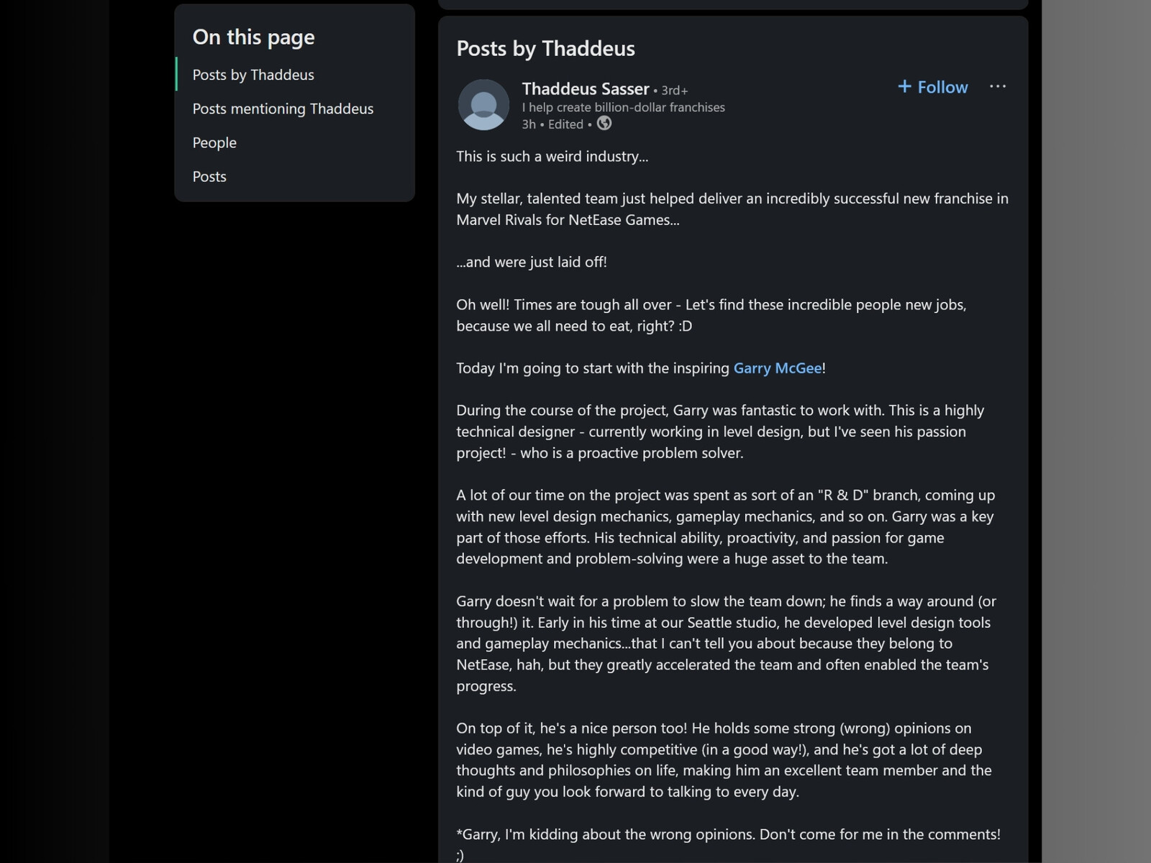Click the 3h Edited timestamp

coord(552,124)
